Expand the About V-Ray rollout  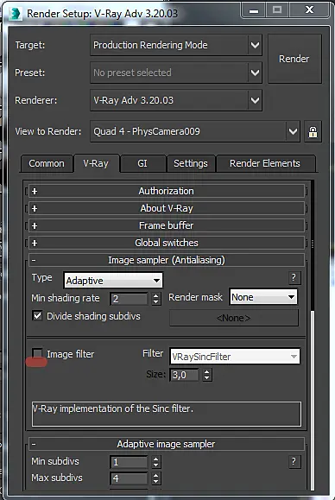point(167,208)
